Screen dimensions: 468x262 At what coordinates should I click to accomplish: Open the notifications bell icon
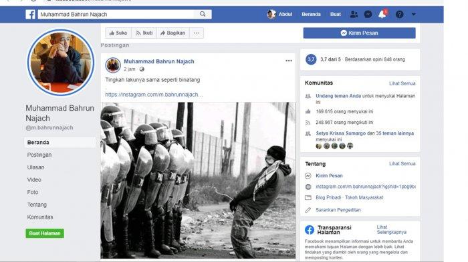[x=382, y=14]
